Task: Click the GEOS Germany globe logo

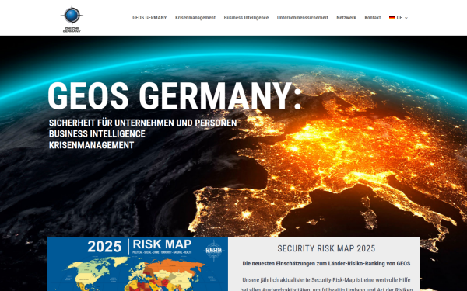Action: tap(72, 18)
